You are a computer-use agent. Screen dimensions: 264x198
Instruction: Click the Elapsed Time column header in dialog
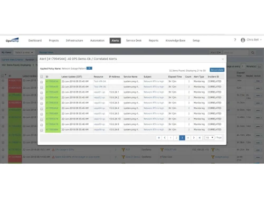pyautogui.click(x=175, y=77)
